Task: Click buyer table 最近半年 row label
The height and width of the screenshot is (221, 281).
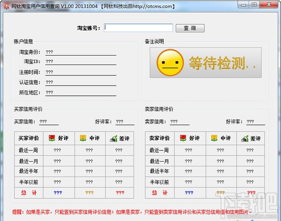Action: [x=29, y=171]
